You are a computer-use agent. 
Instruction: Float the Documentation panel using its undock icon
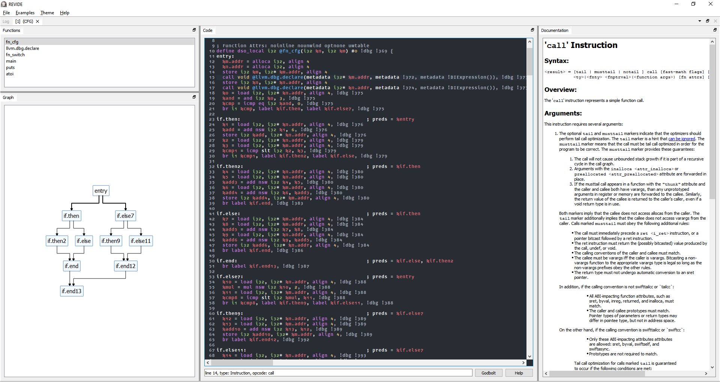715,30
